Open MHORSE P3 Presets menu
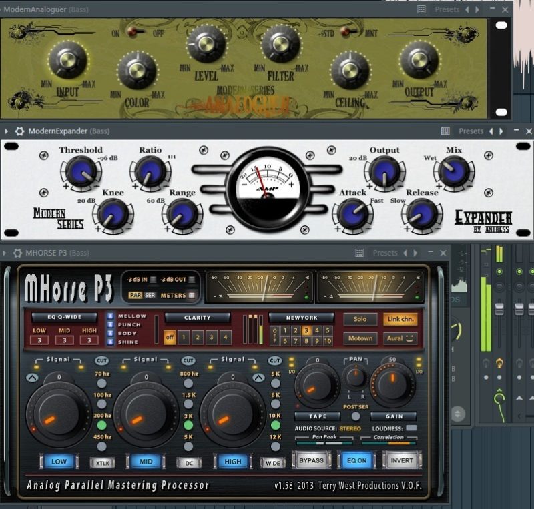The image size is (534, 509). (385, 253)
